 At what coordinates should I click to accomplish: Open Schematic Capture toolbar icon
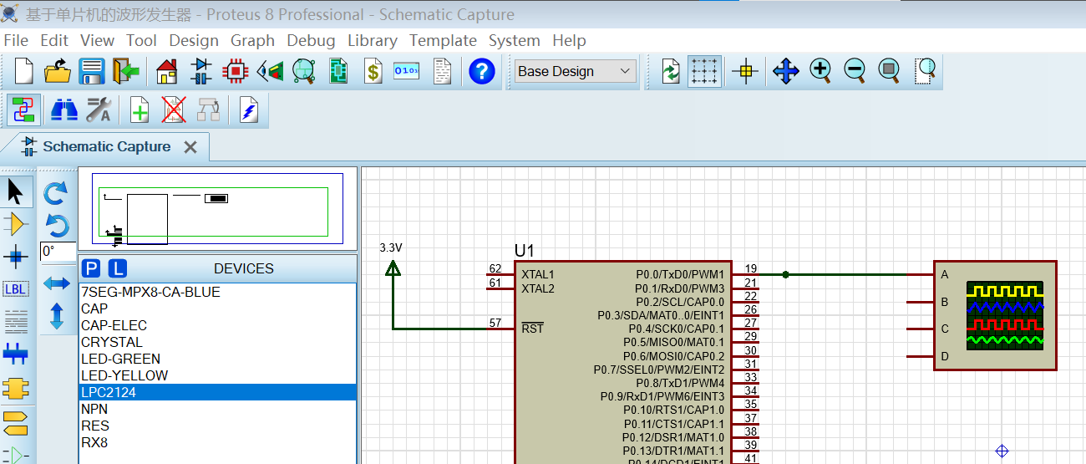(x=201, y=71)
